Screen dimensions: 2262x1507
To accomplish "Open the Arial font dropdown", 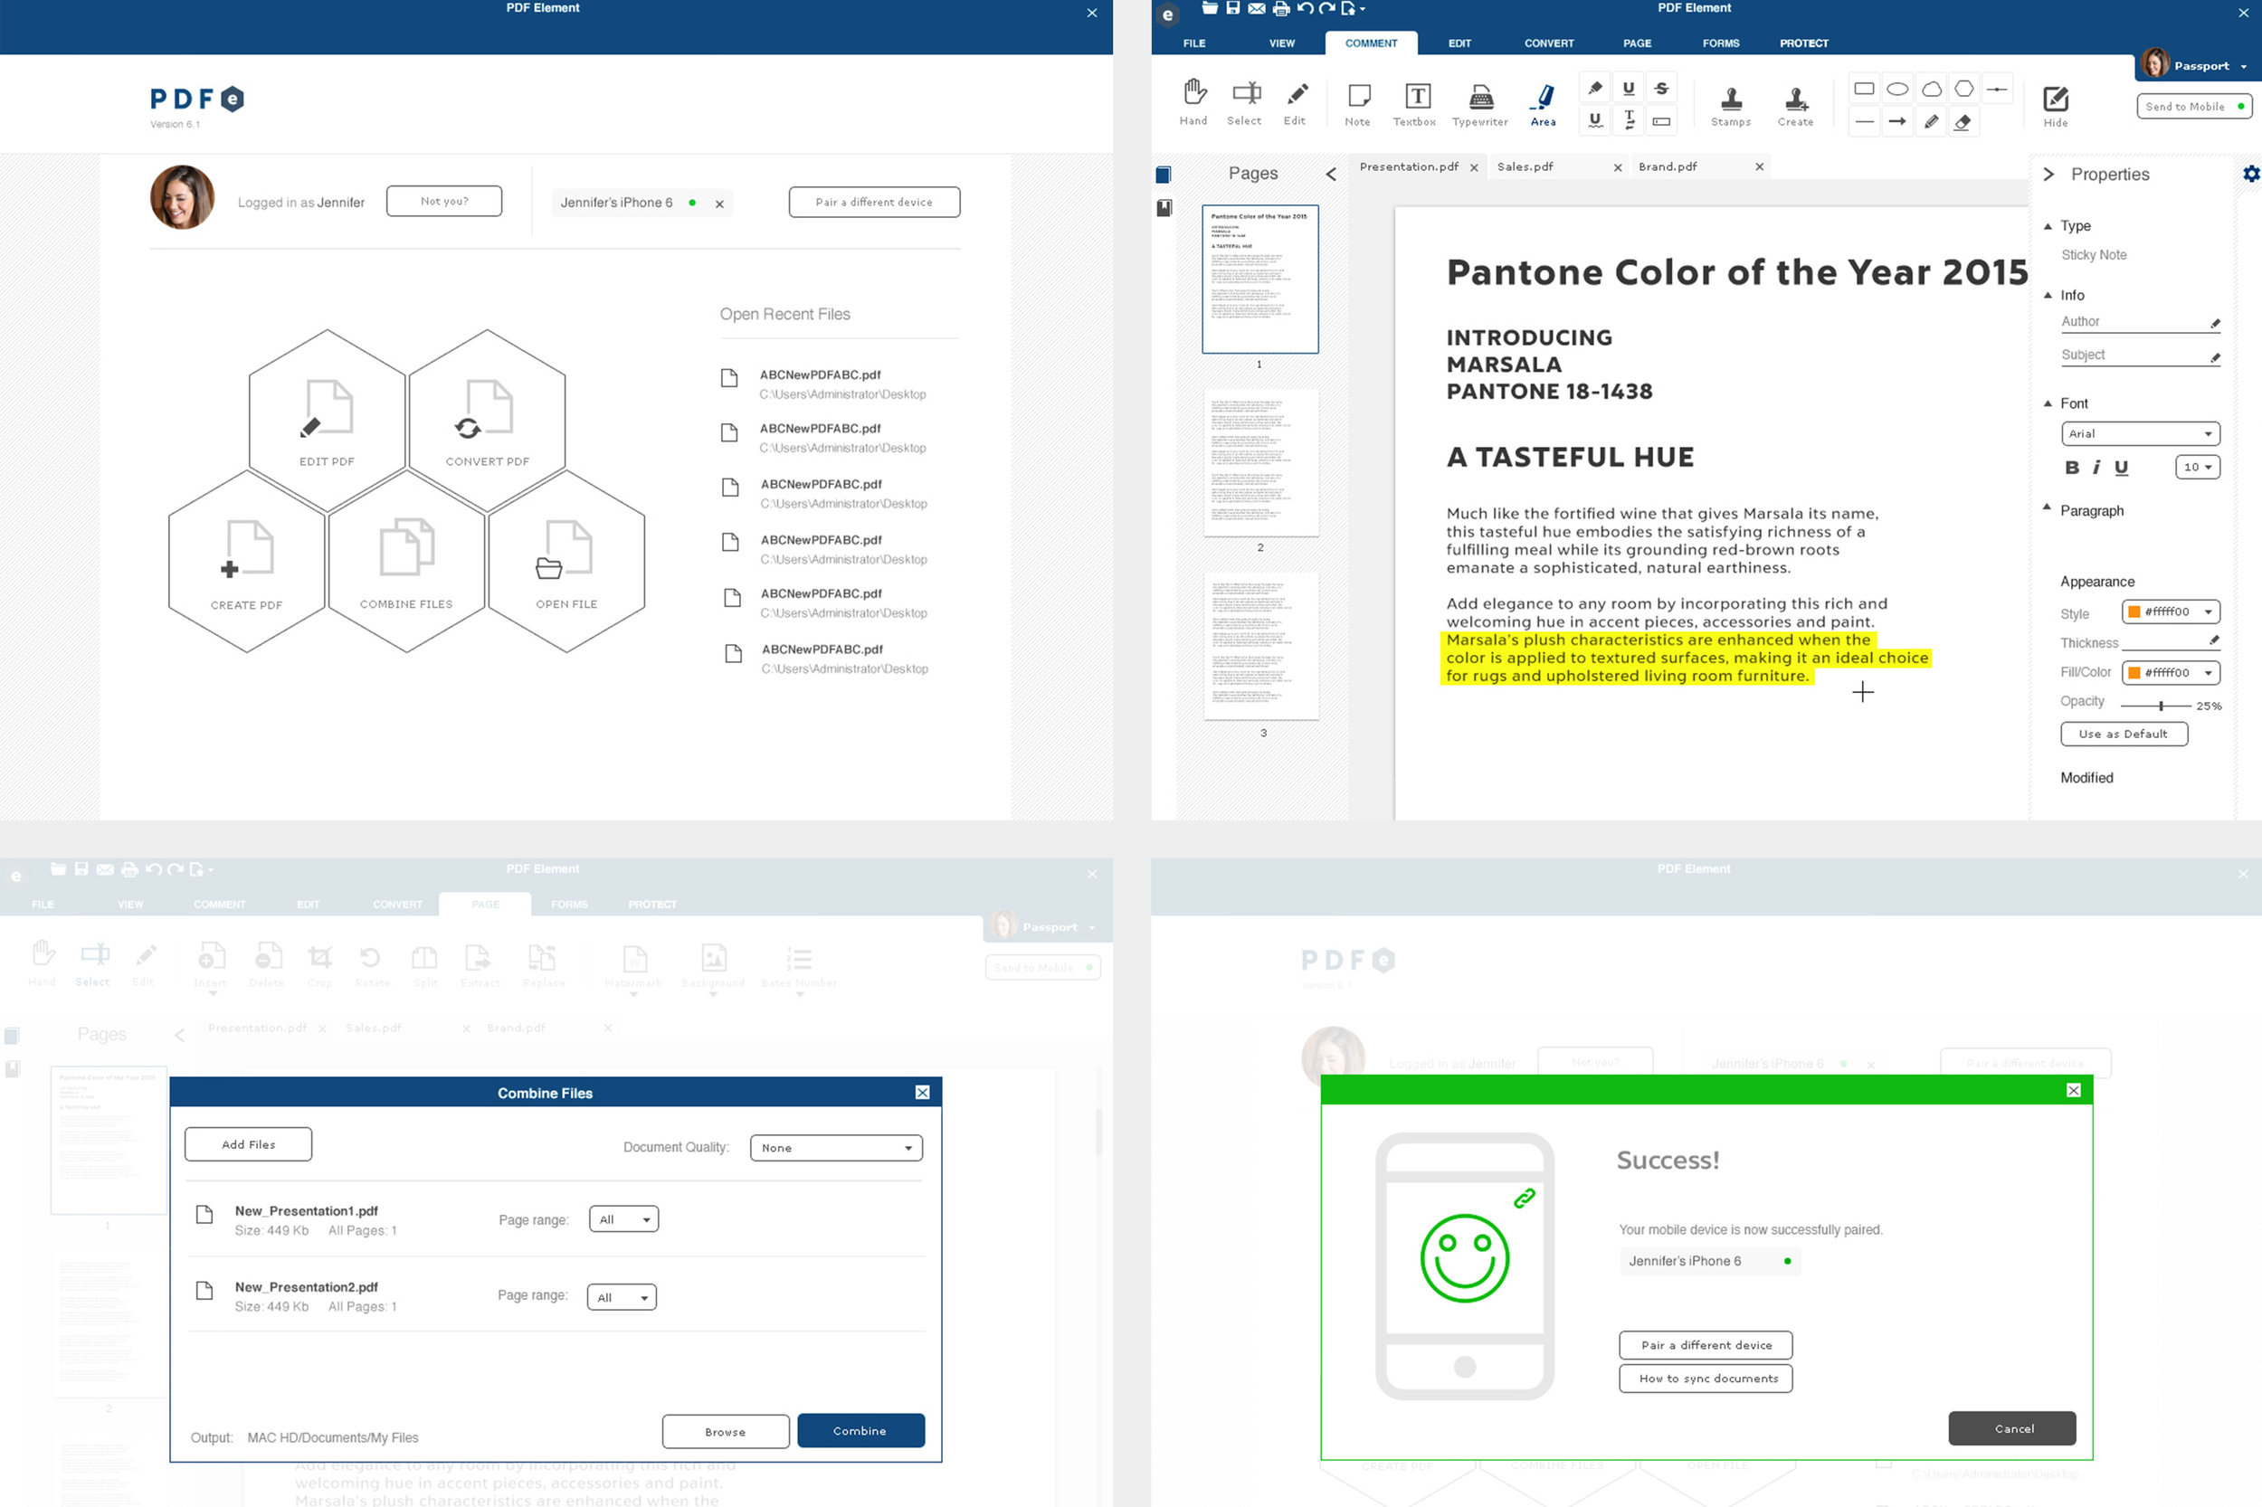I will coord(2140,433).
